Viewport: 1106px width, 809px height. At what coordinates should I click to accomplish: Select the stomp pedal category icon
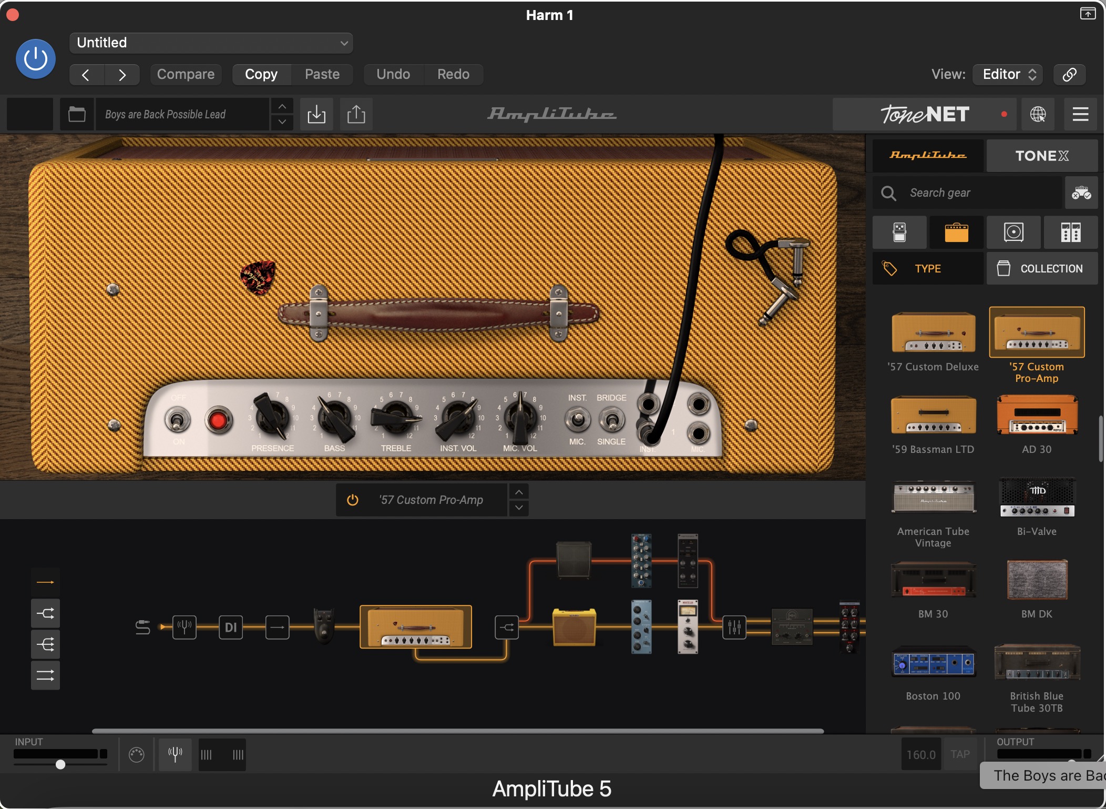click(899, 232)
